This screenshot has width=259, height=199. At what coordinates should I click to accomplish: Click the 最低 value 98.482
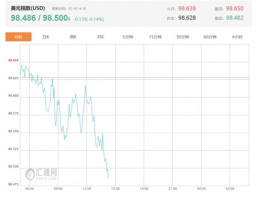(x=235, y=18)
